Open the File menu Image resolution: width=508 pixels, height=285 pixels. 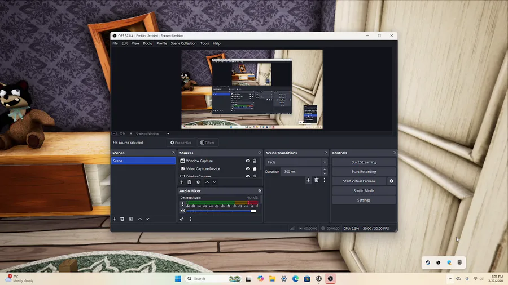[x=115, y=43]
